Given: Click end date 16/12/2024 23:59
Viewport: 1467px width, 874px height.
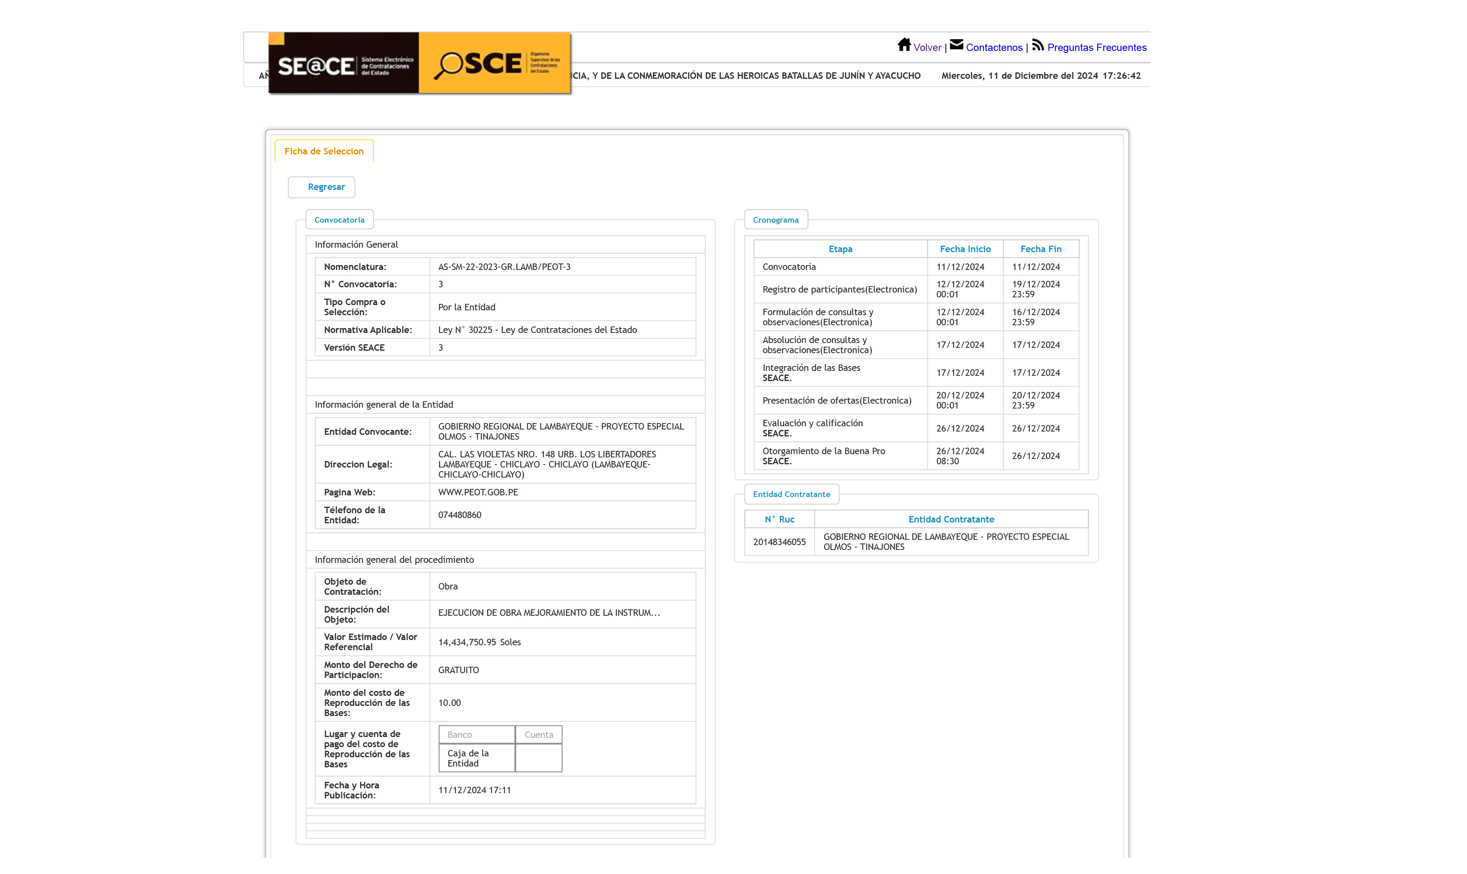Looking at the screenshot, I should [1036, 318].
